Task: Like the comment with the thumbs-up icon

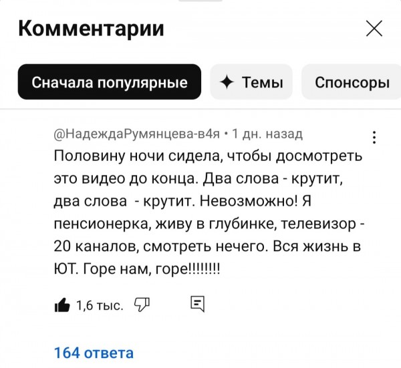Action: [x=62, y=306]
